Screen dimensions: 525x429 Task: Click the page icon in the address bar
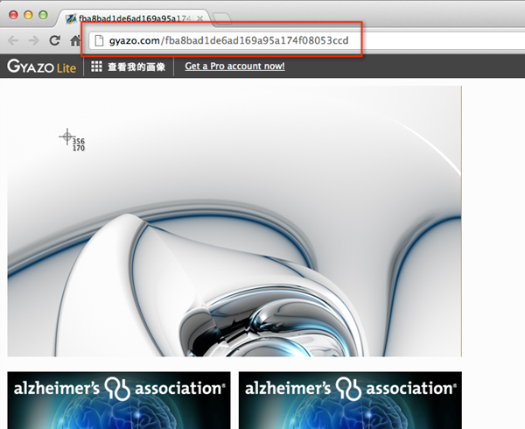[x=99, y=41]
